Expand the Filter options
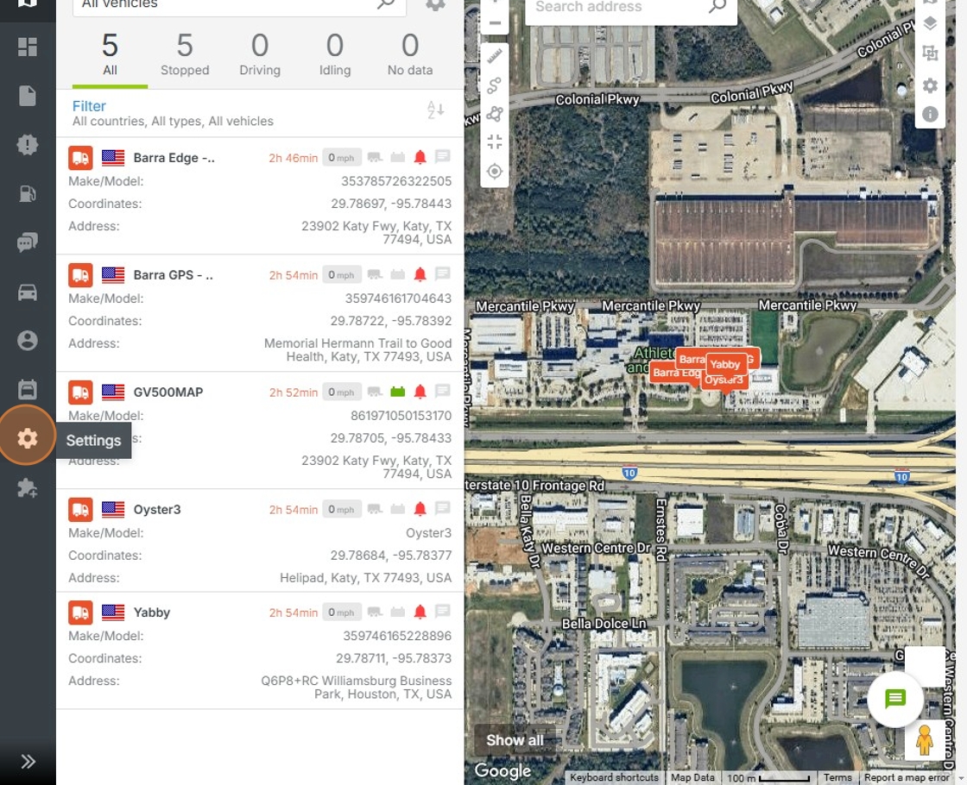Screen dimensions: 967x785 (x=89, y=106)
